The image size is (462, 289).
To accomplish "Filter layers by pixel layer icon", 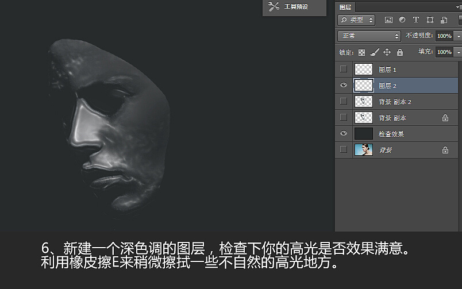I will [388, 20].
